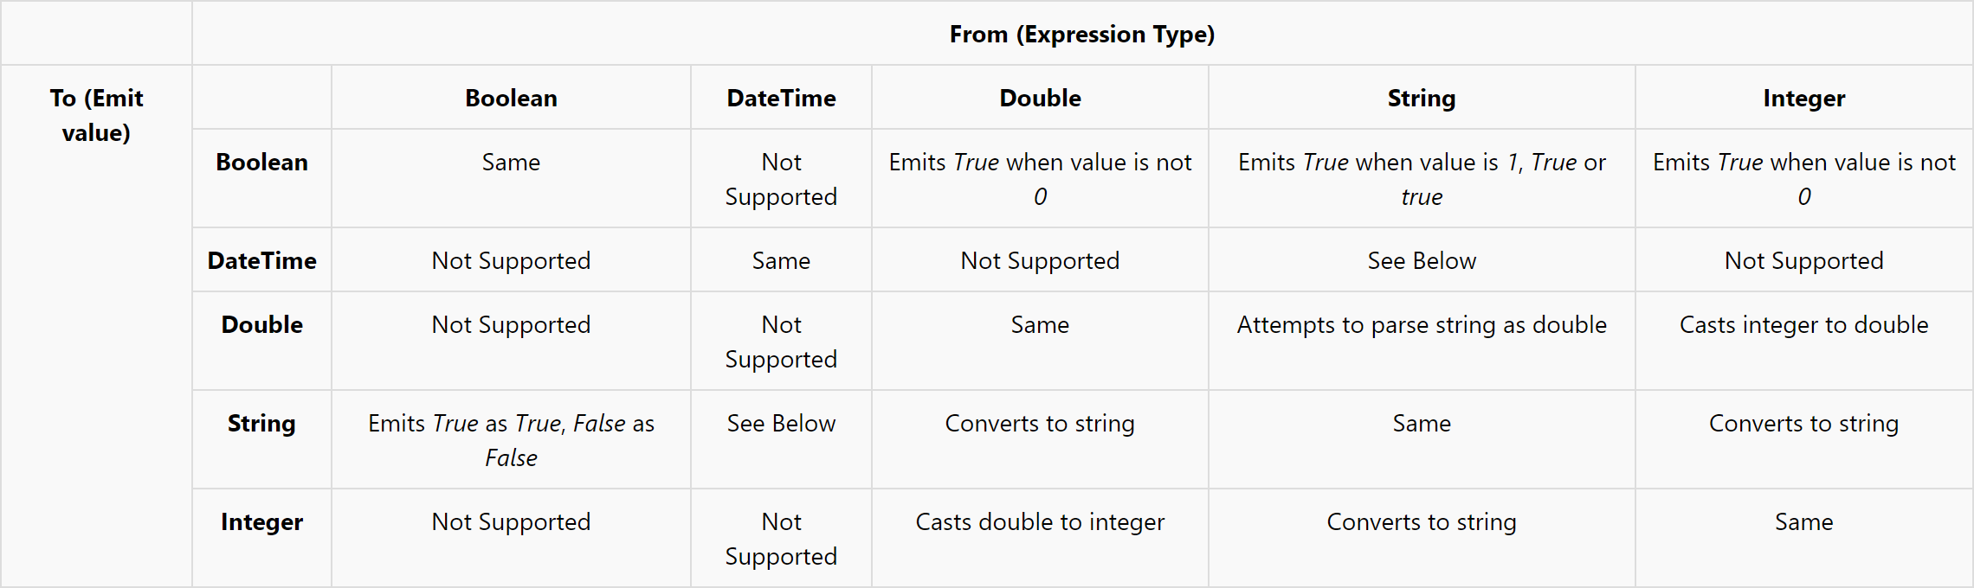Select "Emits True as True, False as False" cell

(x=511, y=440)
